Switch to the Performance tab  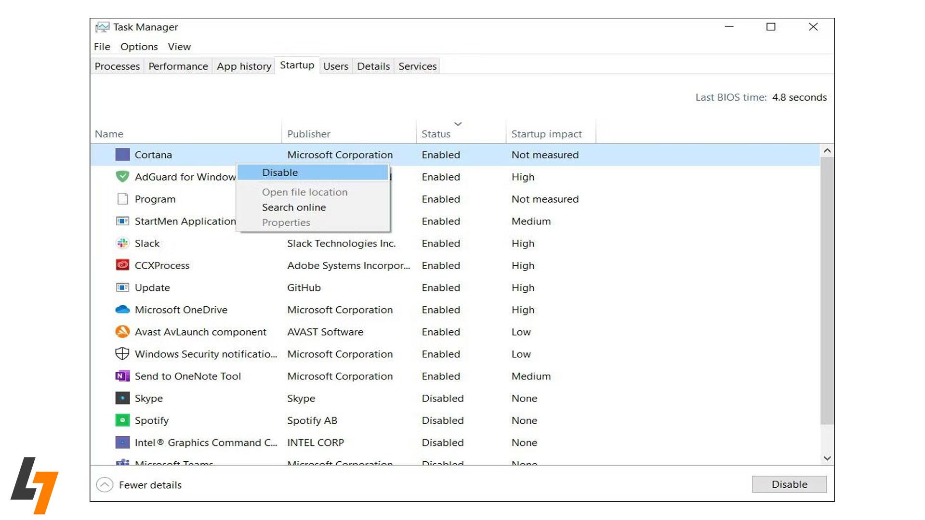(178, 66)
